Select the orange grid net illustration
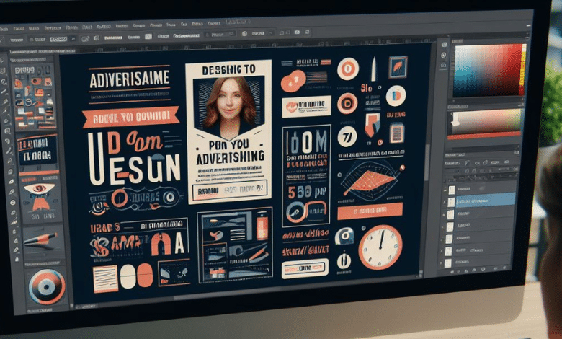562x339 pixels. [371, 180]
